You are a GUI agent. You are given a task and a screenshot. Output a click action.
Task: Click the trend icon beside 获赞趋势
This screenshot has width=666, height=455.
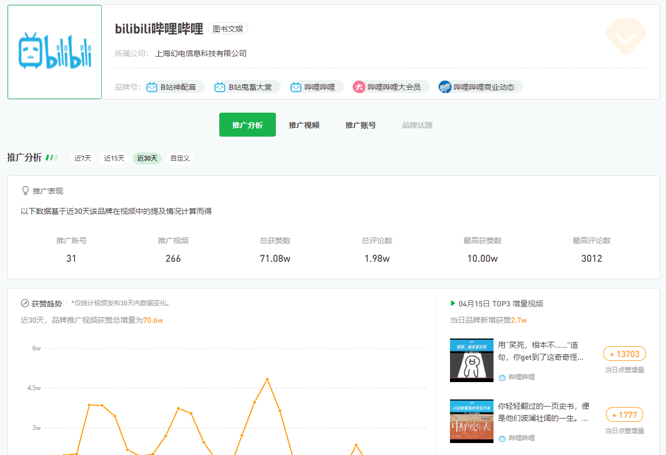[x=25, y=303]
